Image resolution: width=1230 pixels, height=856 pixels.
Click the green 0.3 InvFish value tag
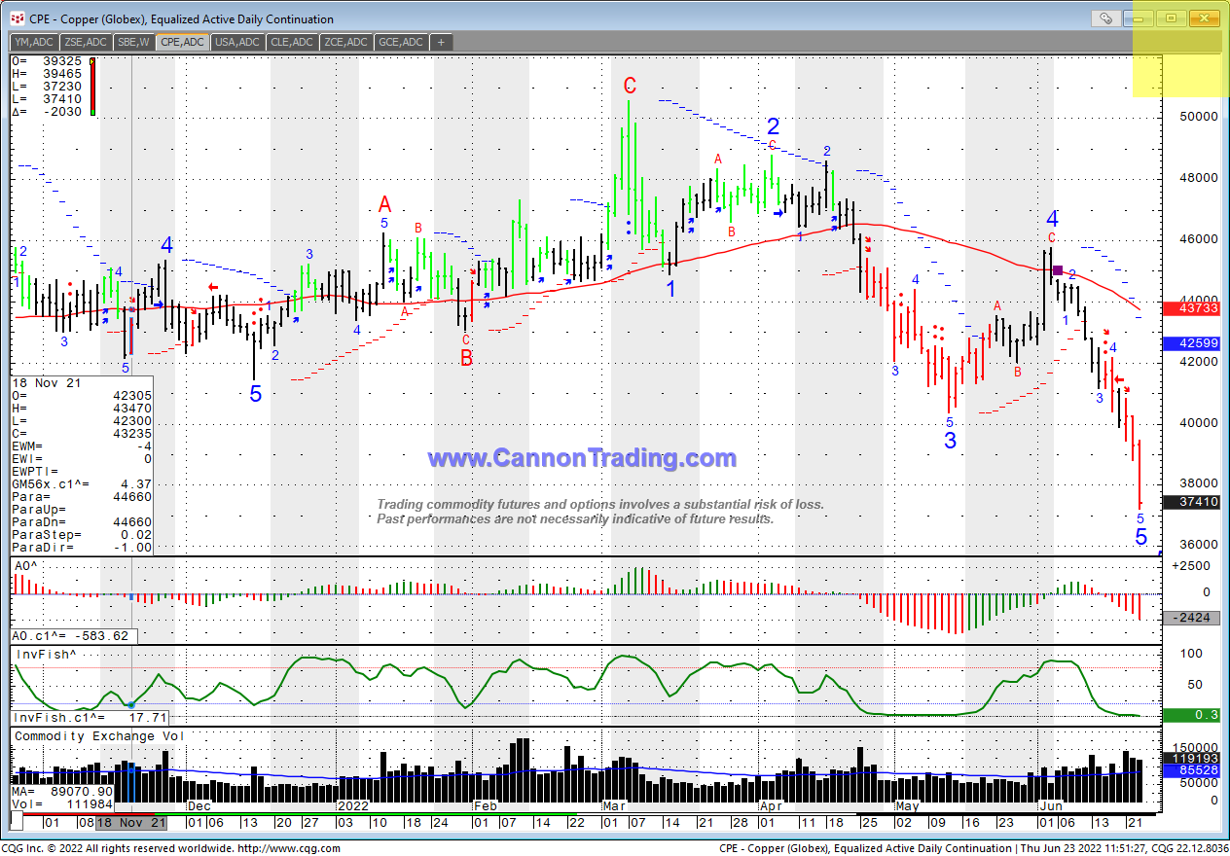click(1192, 715)
